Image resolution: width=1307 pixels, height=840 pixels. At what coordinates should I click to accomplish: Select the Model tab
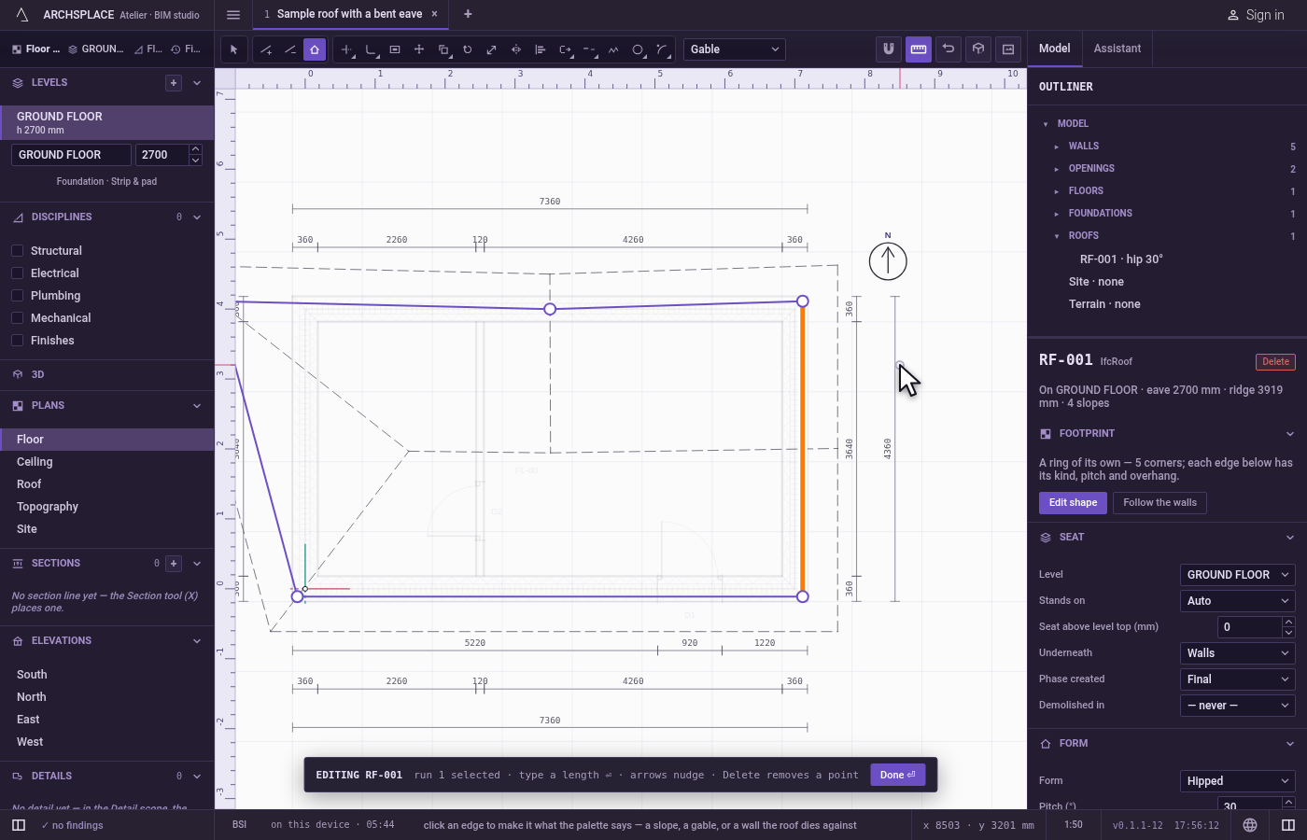(x=1055, y=49)
